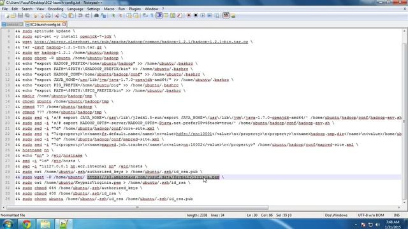Click the selected s3.amazonaws.com KeypairVirginia.pem URL

(153, 177)
